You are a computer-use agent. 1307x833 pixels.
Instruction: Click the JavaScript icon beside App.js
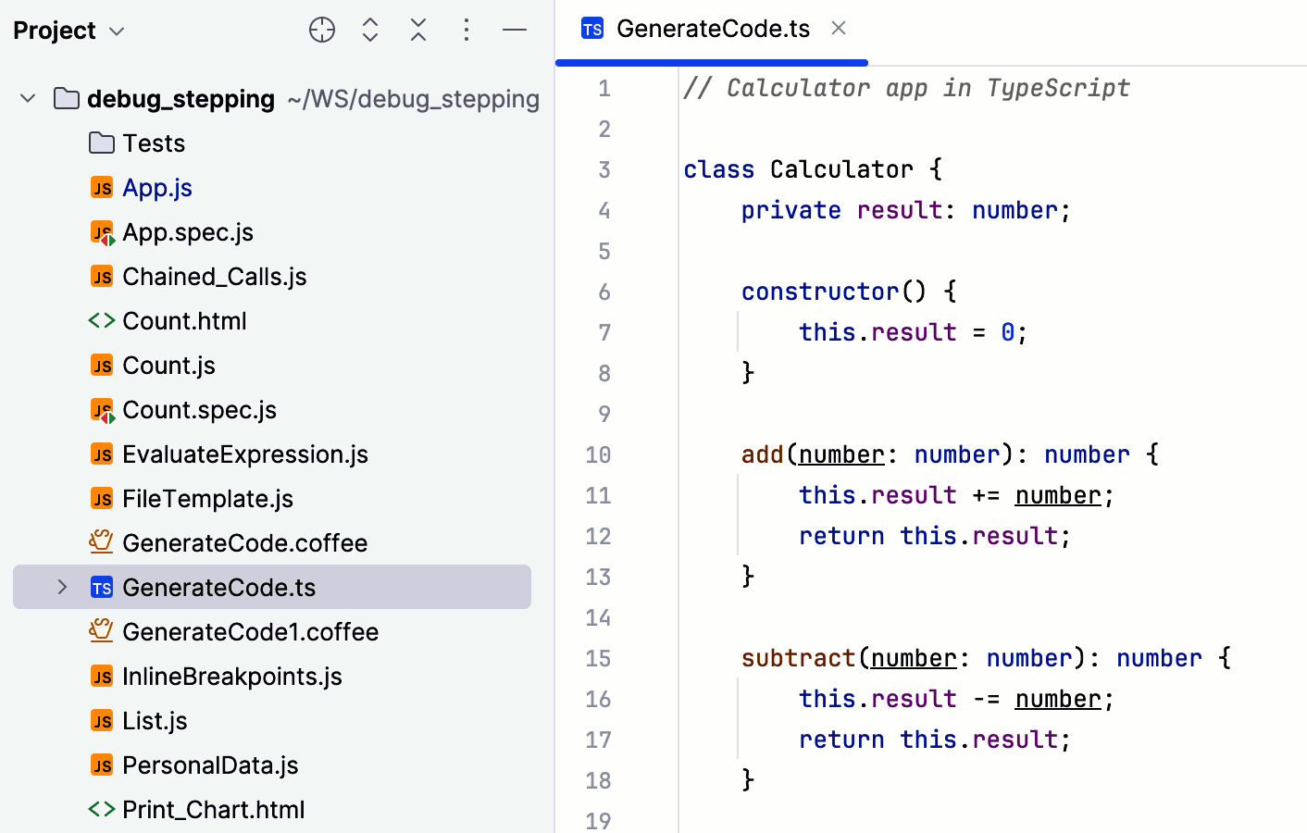[102, 187]
